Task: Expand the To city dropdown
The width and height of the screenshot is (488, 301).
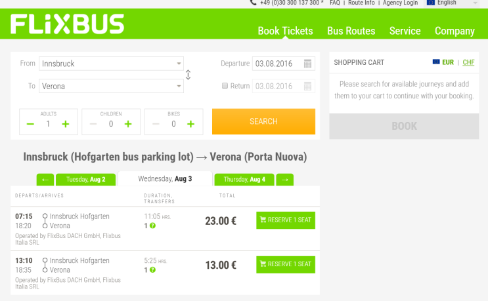Action: click(179, 86)
